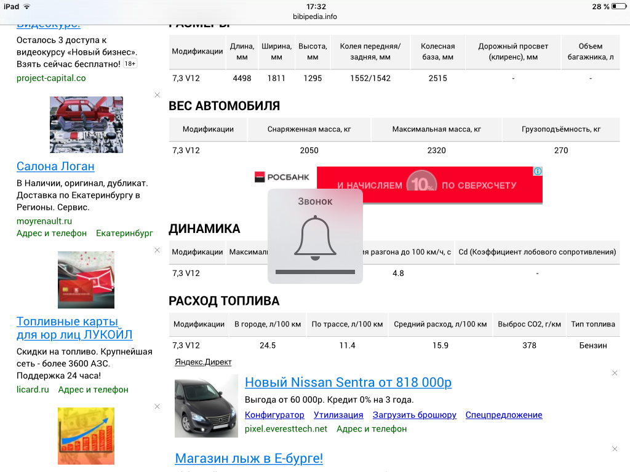Image resolution: width=630 pixels, height=472 pixels.
Task: Open moyrenault.ru link
Action: [x=44, y=221]
